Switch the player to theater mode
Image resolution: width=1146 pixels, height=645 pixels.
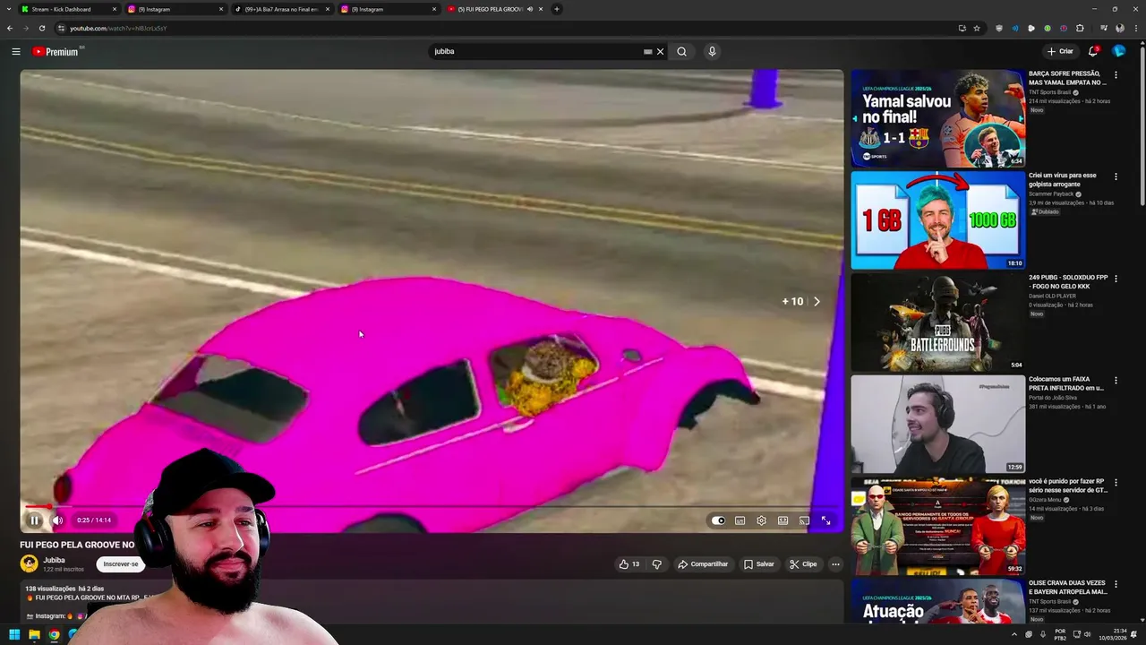point(783,520)
